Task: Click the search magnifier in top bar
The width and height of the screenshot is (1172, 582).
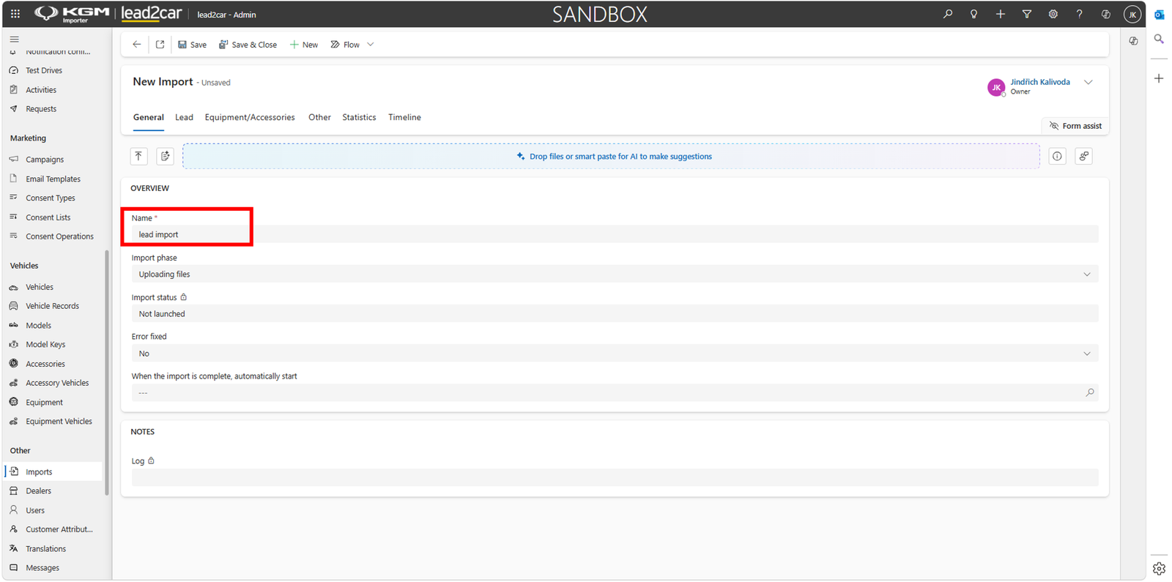Action: (948, 14)
